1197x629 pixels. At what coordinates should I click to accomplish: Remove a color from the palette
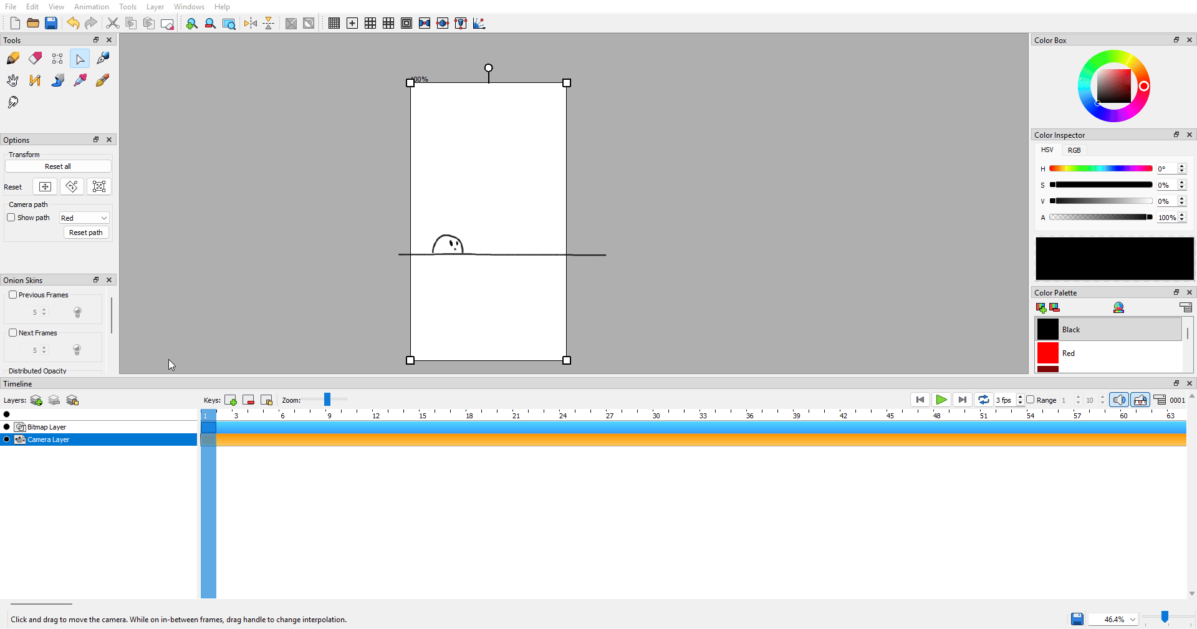pyautogui.click(x=1055, y=308)
